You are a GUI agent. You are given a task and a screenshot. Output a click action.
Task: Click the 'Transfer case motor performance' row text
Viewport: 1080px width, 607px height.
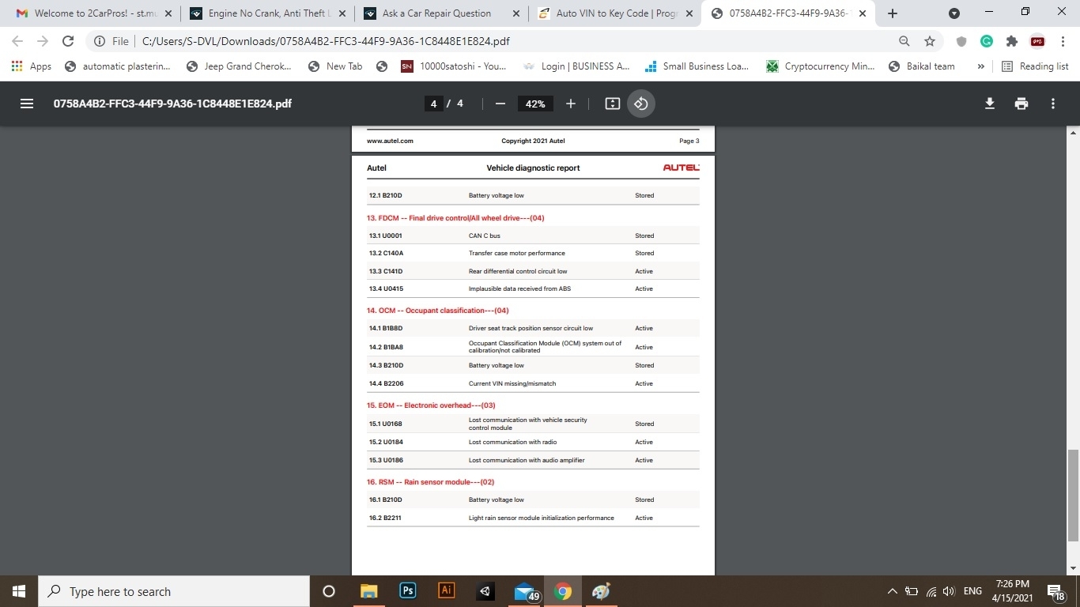(517, 254)
